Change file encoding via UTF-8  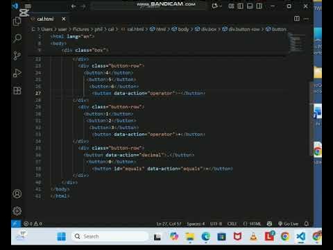tap(216, 224)
